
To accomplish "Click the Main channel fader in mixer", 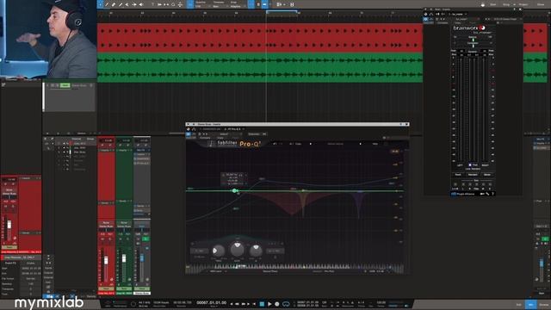I will pos(142,258).
